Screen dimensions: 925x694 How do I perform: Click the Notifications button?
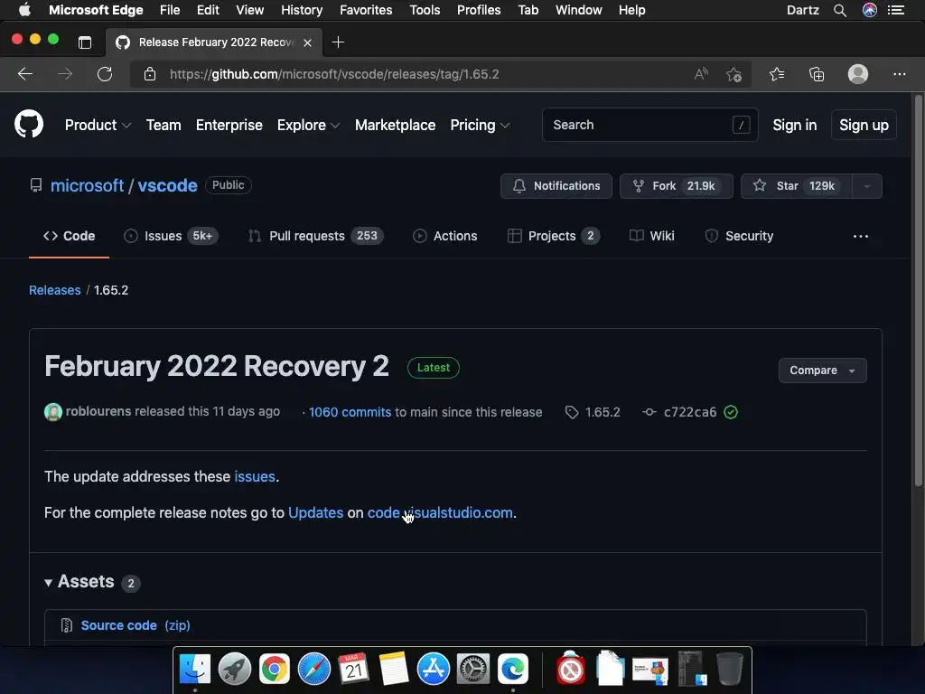click(556, 186)
